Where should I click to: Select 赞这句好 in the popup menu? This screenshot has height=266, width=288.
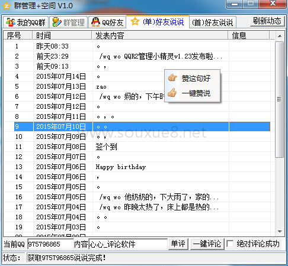[196, 78]
